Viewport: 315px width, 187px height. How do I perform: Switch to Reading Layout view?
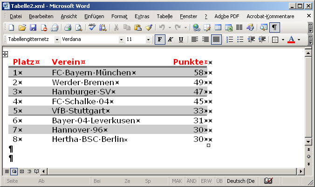coord(36,171)
